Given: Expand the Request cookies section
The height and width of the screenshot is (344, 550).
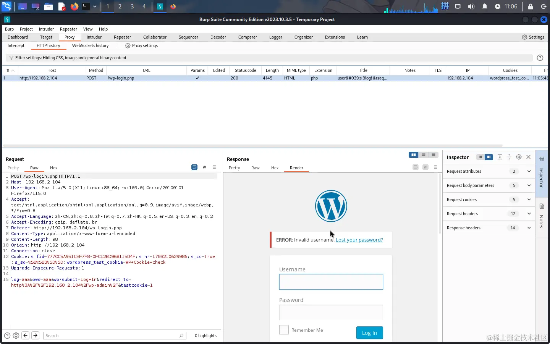Looking at the screenshot, I should click(489, 200).
